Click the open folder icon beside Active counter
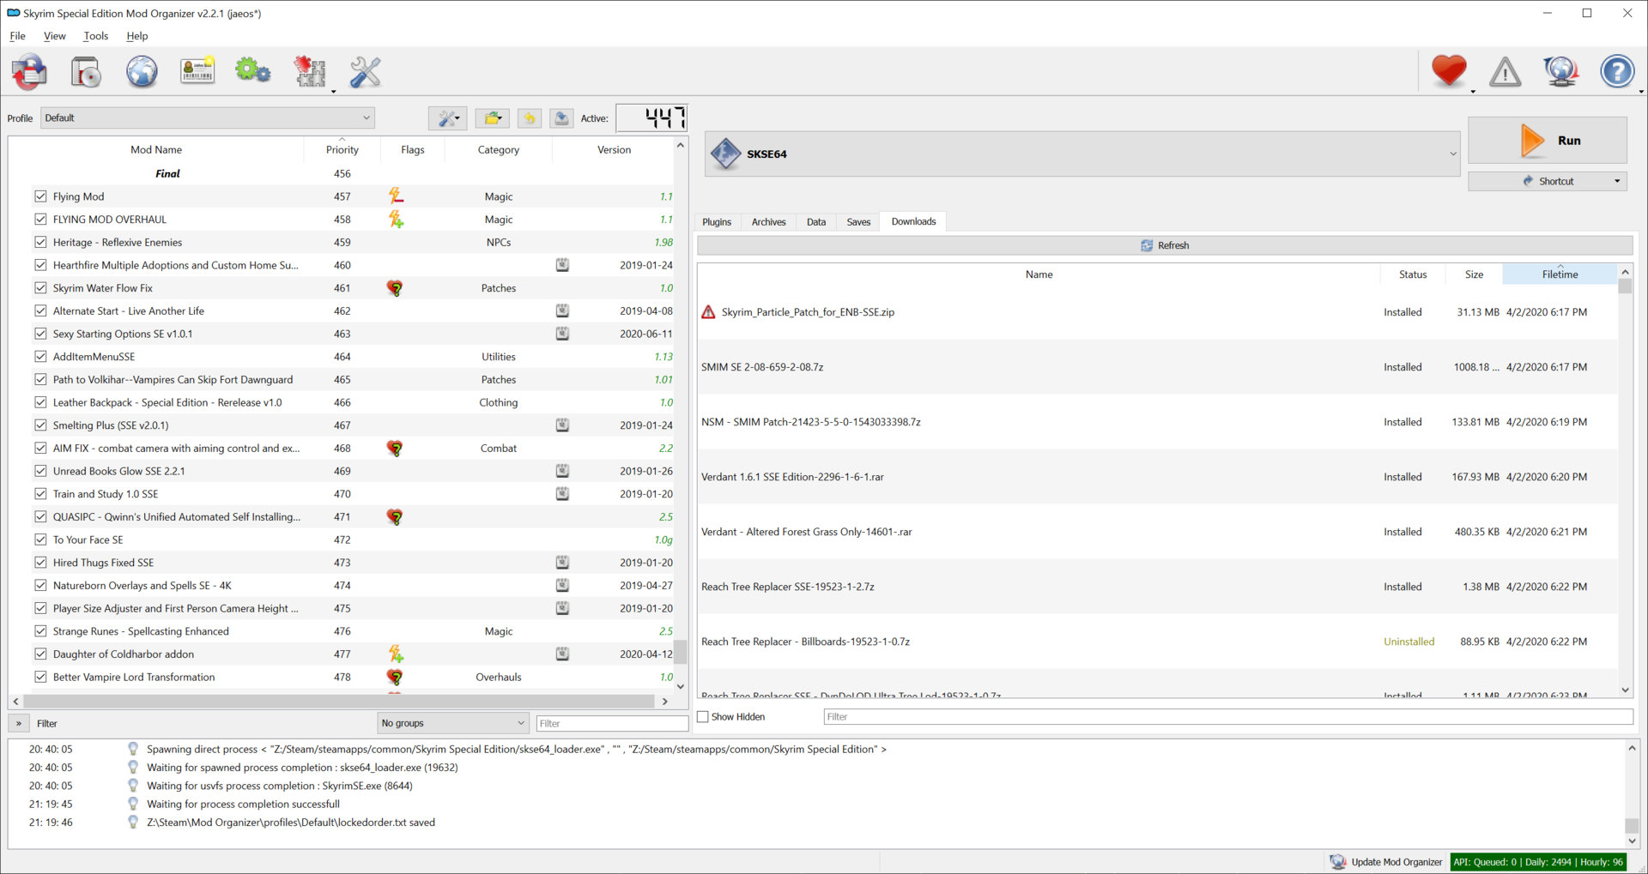Image resolution: width=1648 pixels, height=874 pixels. [x=492, y=118]
